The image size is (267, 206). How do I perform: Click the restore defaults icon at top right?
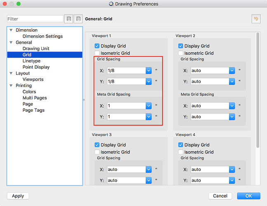pyautogui.click(x=256, y=19)
